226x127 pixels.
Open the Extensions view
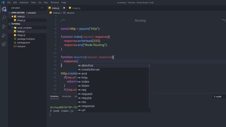[x=4, y=44]
